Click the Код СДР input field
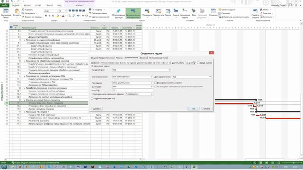Viewport: 303px width, 170px height. 133,90
